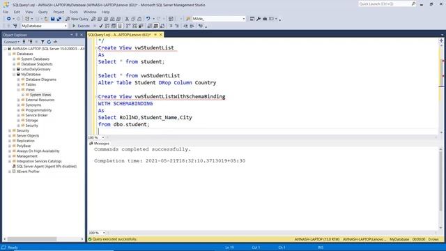Screen dimensions: 446x251
Task: Click the Filter funnel icon in Object Explorer
Action: point(43,42)
